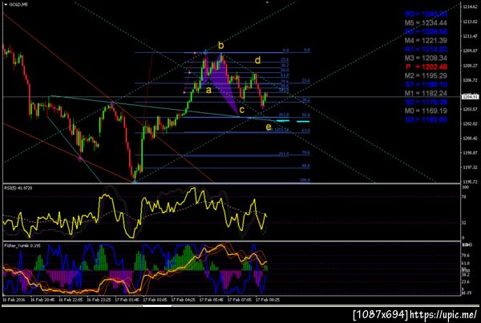The height and width of the screenshot is (323, 481).
Task: Click the 1200.42 price scale value
Action: (x=470, y=139)
